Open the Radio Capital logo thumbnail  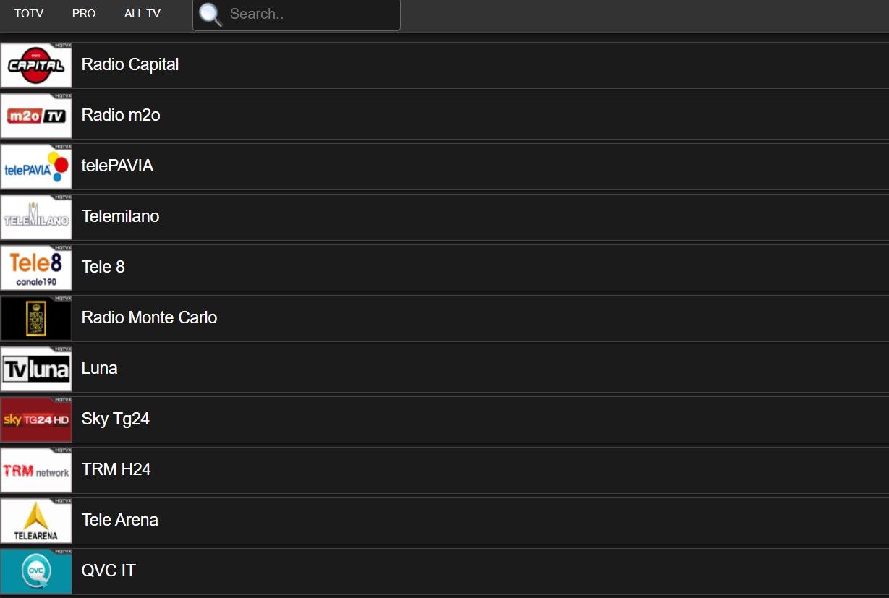[x=36, y=65]
